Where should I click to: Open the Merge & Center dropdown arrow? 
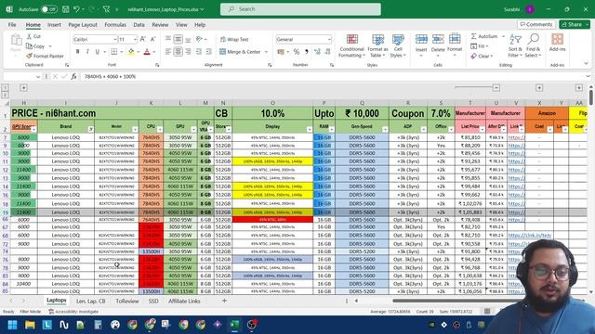pos(266,52)
